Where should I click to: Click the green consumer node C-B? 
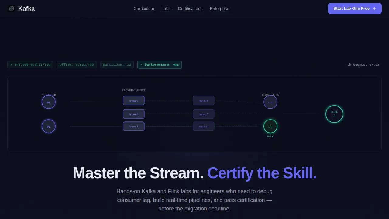270,126
